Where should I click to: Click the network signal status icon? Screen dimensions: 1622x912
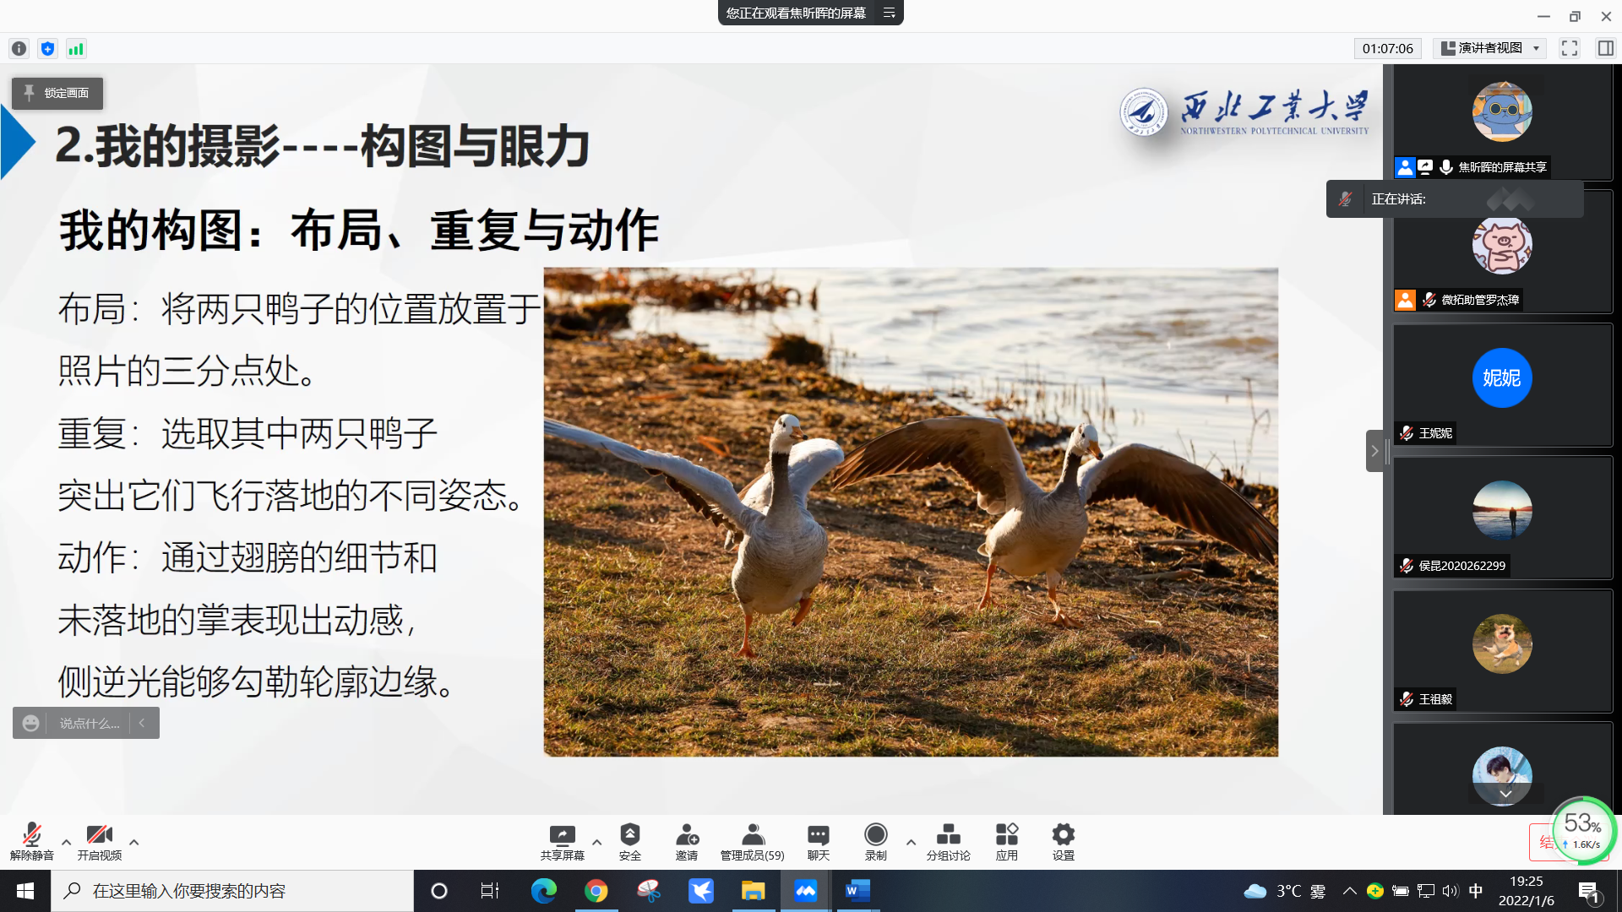[76, 49]
